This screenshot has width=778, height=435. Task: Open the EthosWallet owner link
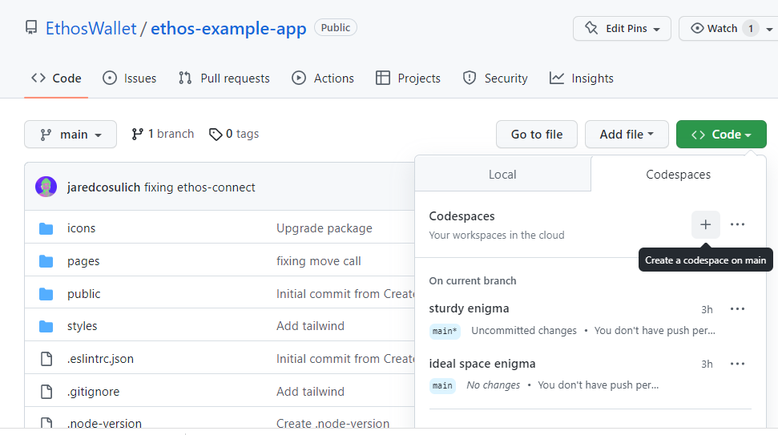[x=91, y=28]
